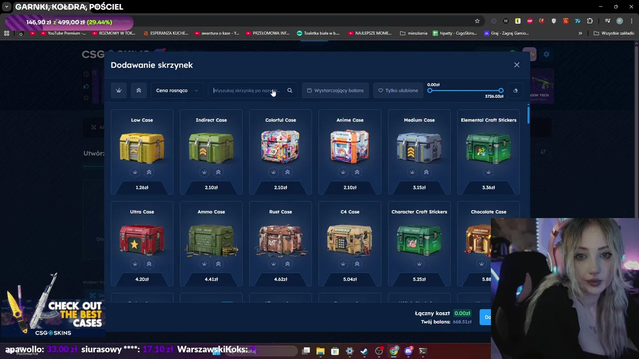Bookmark this page with the star icon

[477, 21]
